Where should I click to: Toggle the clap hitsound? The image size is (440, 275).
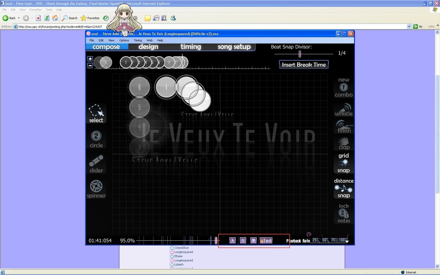tap(344, 144)
